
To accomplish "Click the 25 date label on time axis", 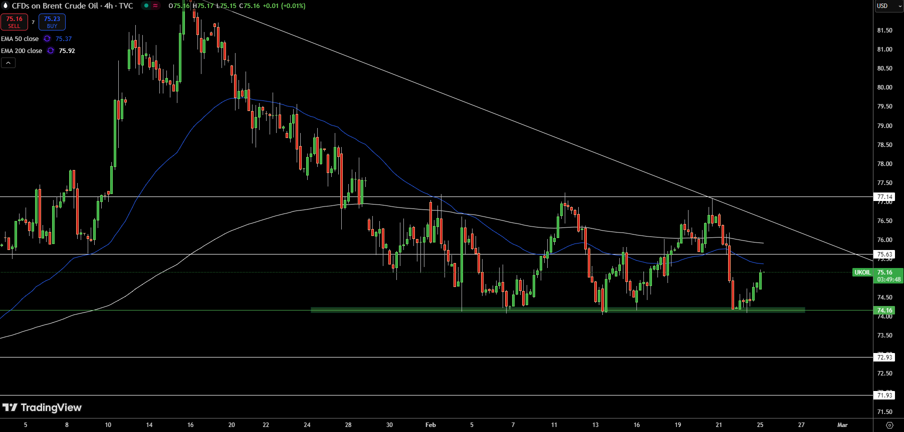I will click(x=760, y=425).
